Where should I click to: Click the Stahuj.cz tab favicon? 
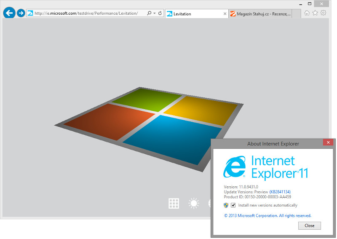(233, 14)
